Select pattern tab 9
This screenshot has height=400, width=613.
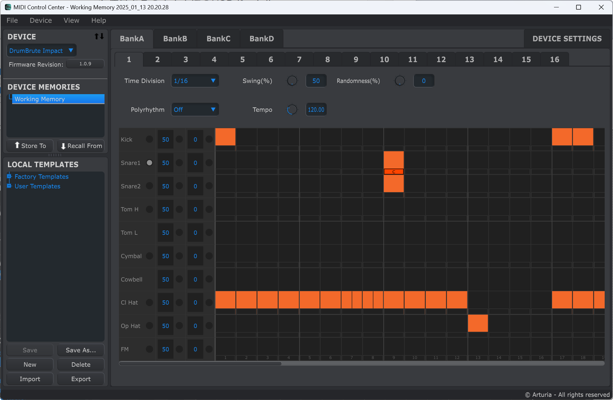356,59
